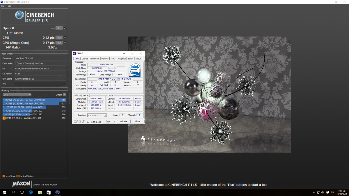Click the Cinebench taskbar icon

point(58,192)
